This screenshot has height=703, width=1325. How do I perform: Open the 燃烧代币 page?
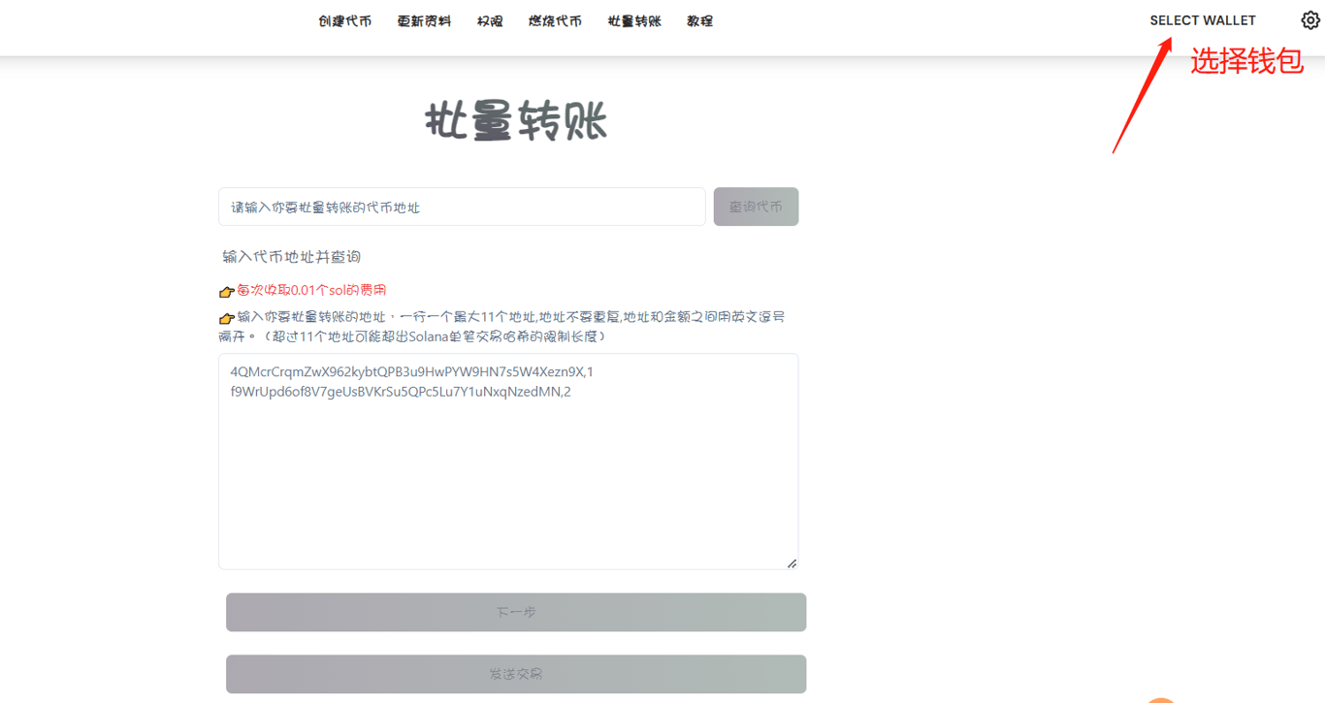(x=555, y=20)
